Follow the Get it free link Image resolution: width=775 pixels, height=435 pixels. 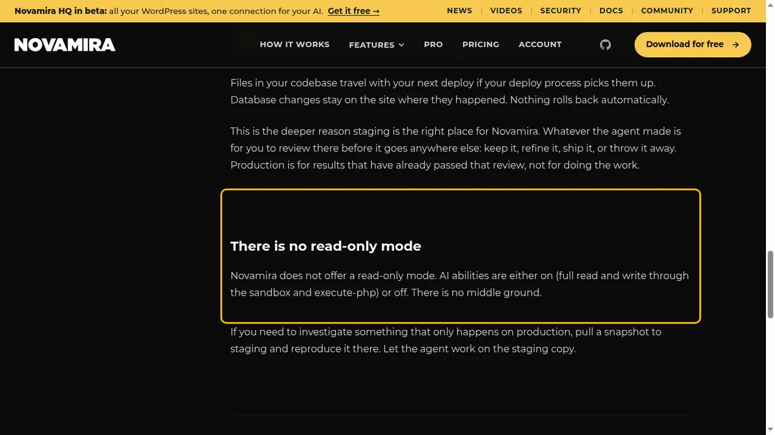(353, 11)
